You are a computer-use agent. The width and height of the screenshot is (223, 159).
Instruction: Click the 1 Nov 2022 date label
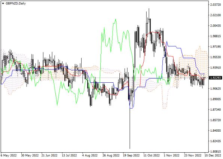click(x=171, y=155)
